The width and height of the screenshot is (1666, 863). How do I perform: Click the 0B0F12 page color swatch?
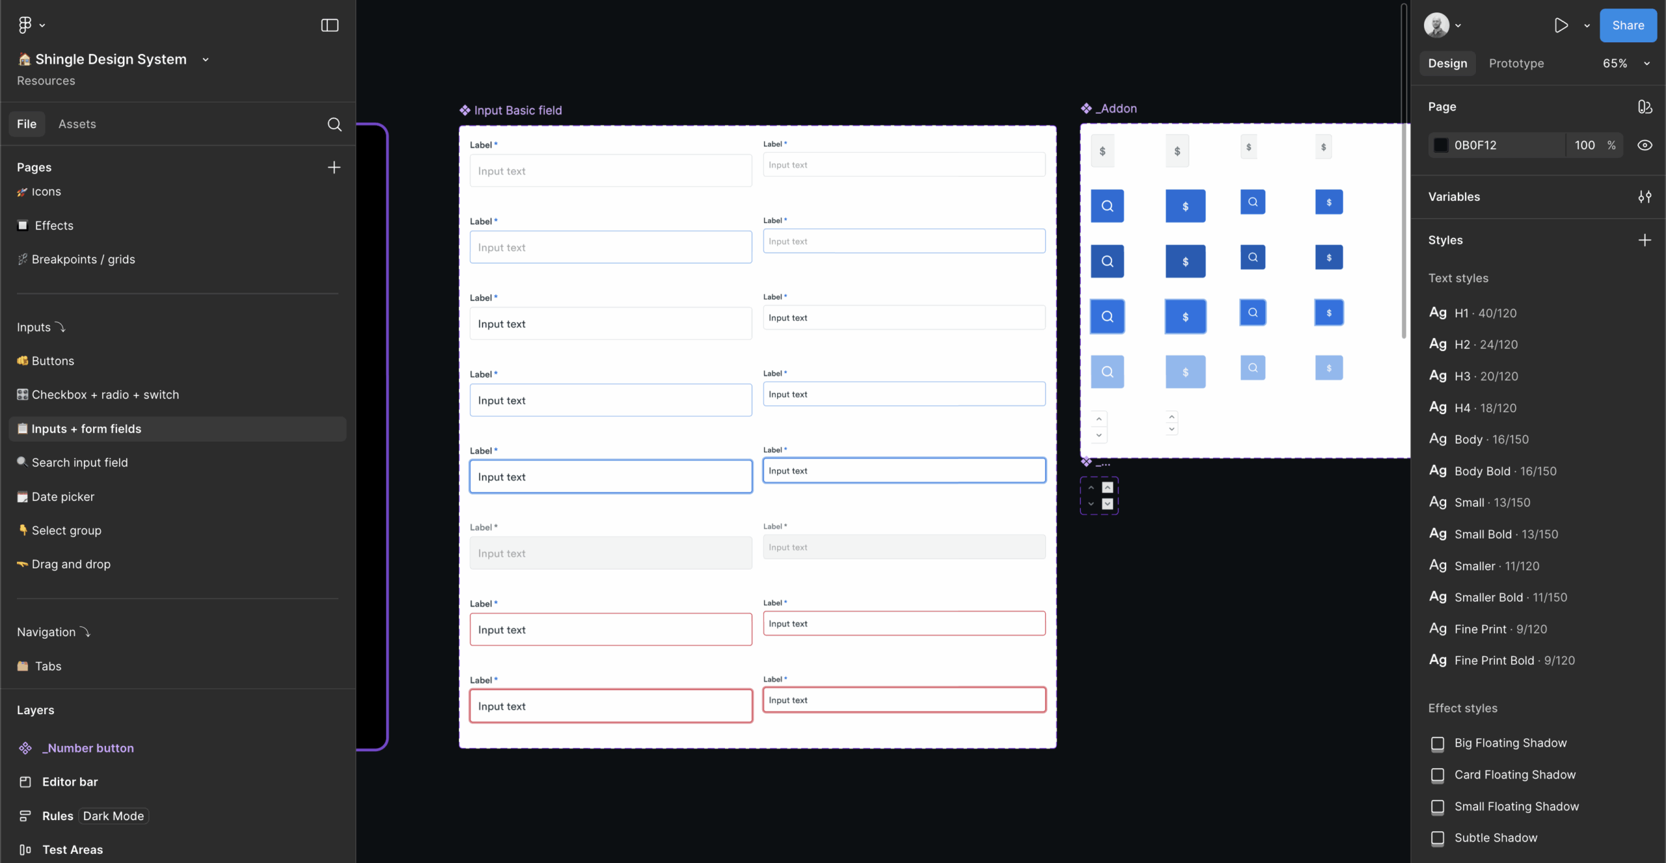tap(1441, 145)
